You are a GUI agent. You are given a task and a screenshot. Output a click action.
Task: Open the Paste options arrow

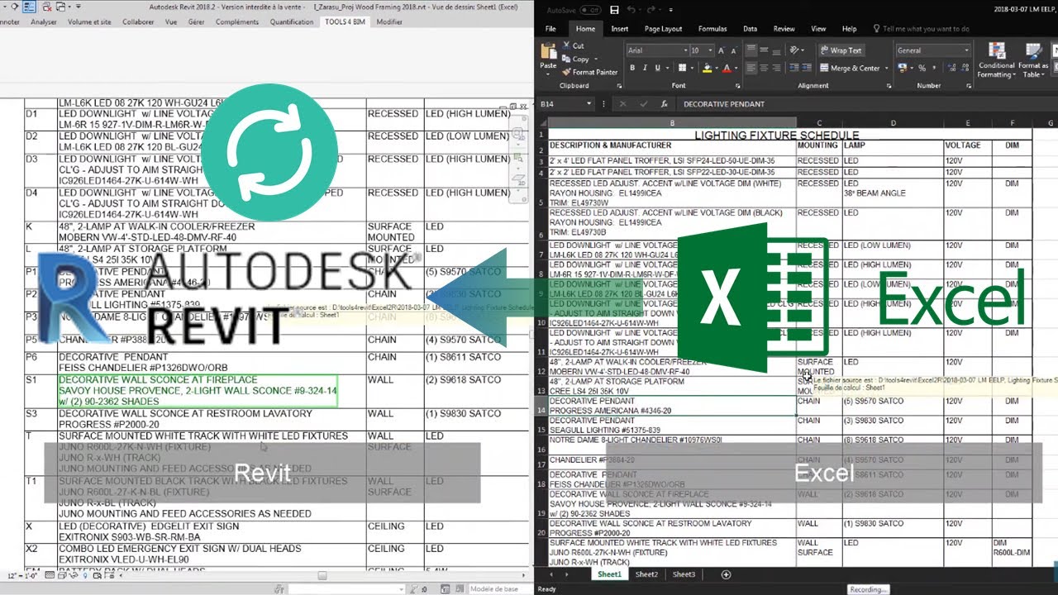pyautogui.click(x=548, y=74)
